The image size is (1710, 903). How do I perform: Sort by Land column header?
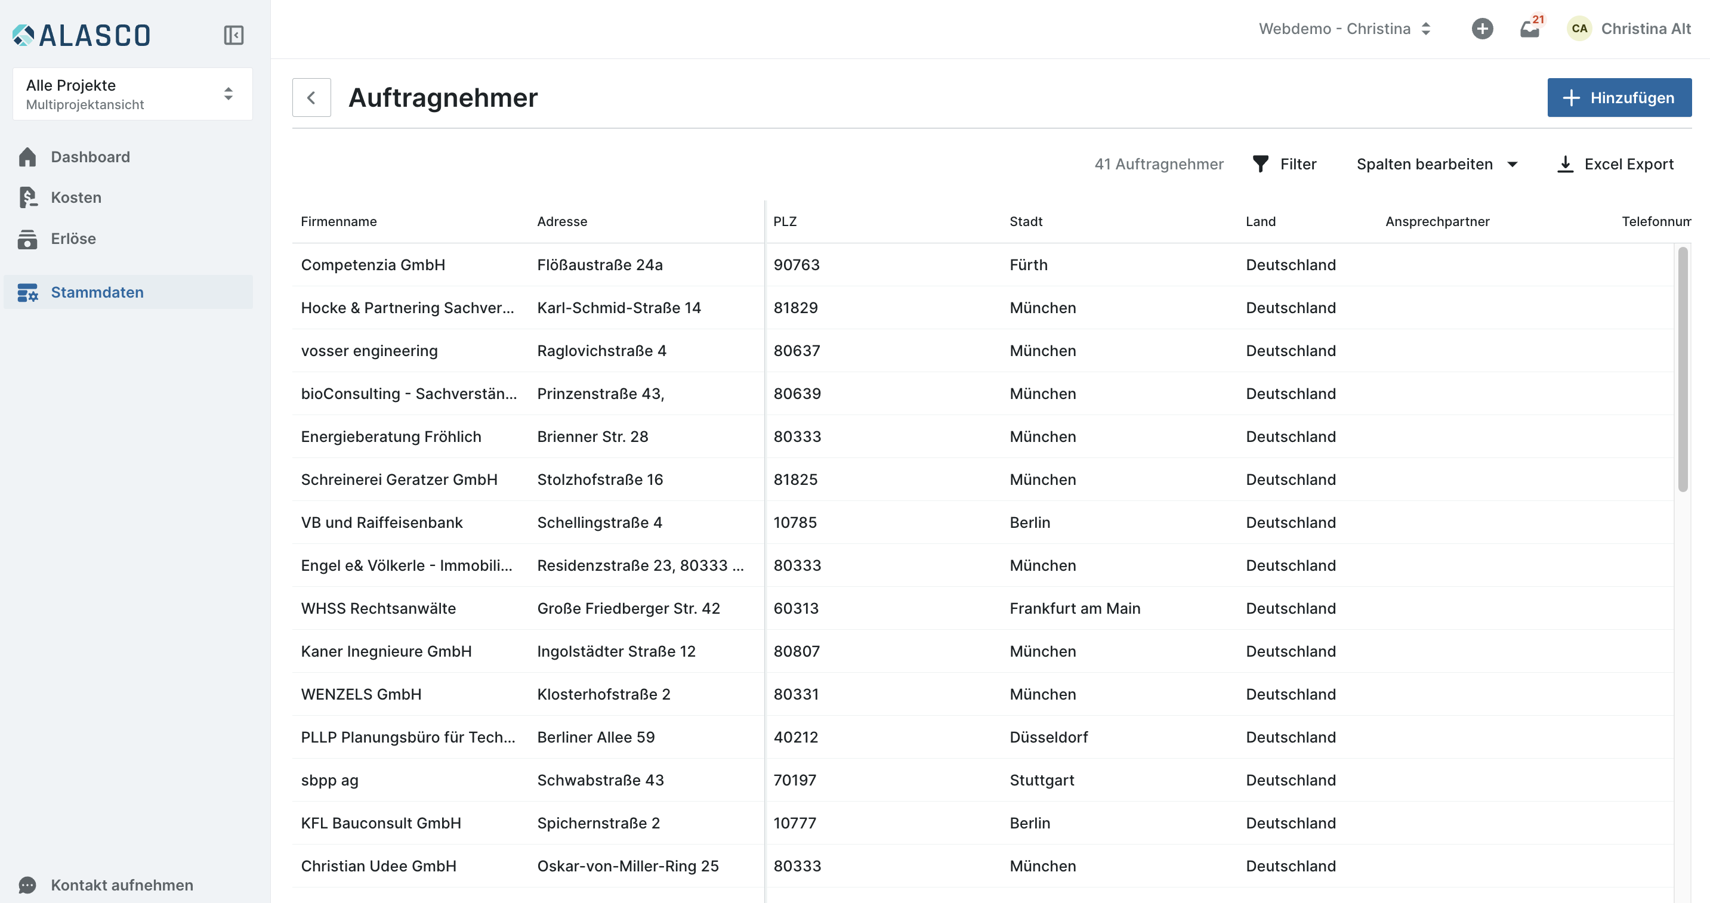pyautogui.click(x=1260, y=222)
